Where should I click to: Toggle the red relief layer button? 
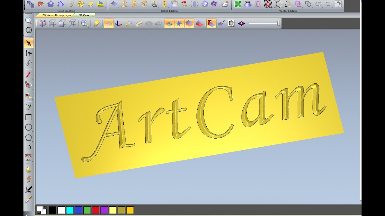coord(199,23)
